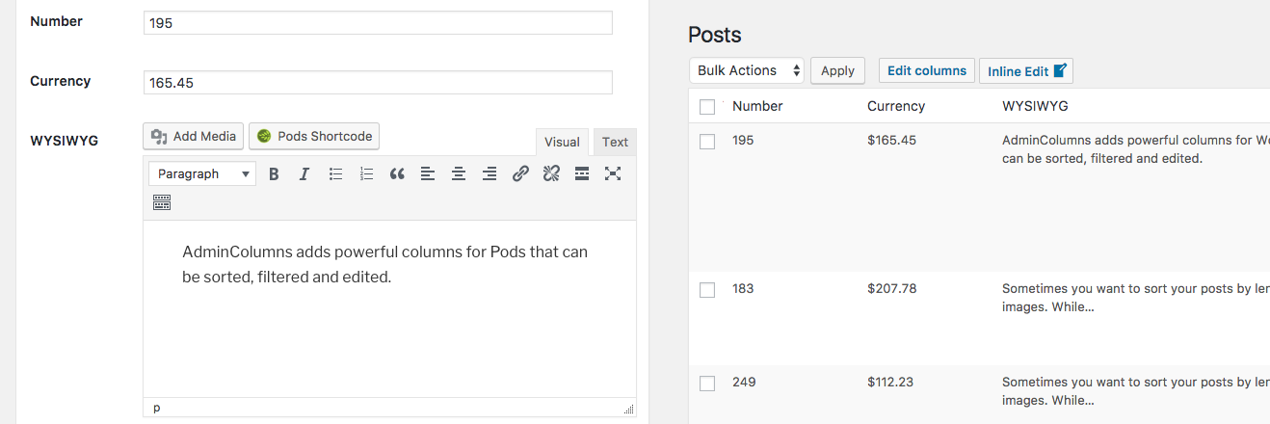Screen dimensions: 1270x424
Task: Insert a numbered list
Action: pyautogui.click(x=366, y=174)
